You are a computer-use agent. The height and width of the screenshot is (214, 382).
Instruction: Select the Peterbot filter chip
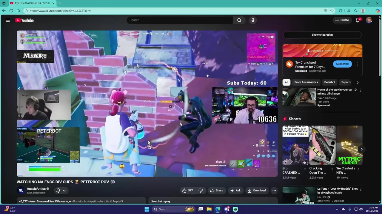[330, 82]
